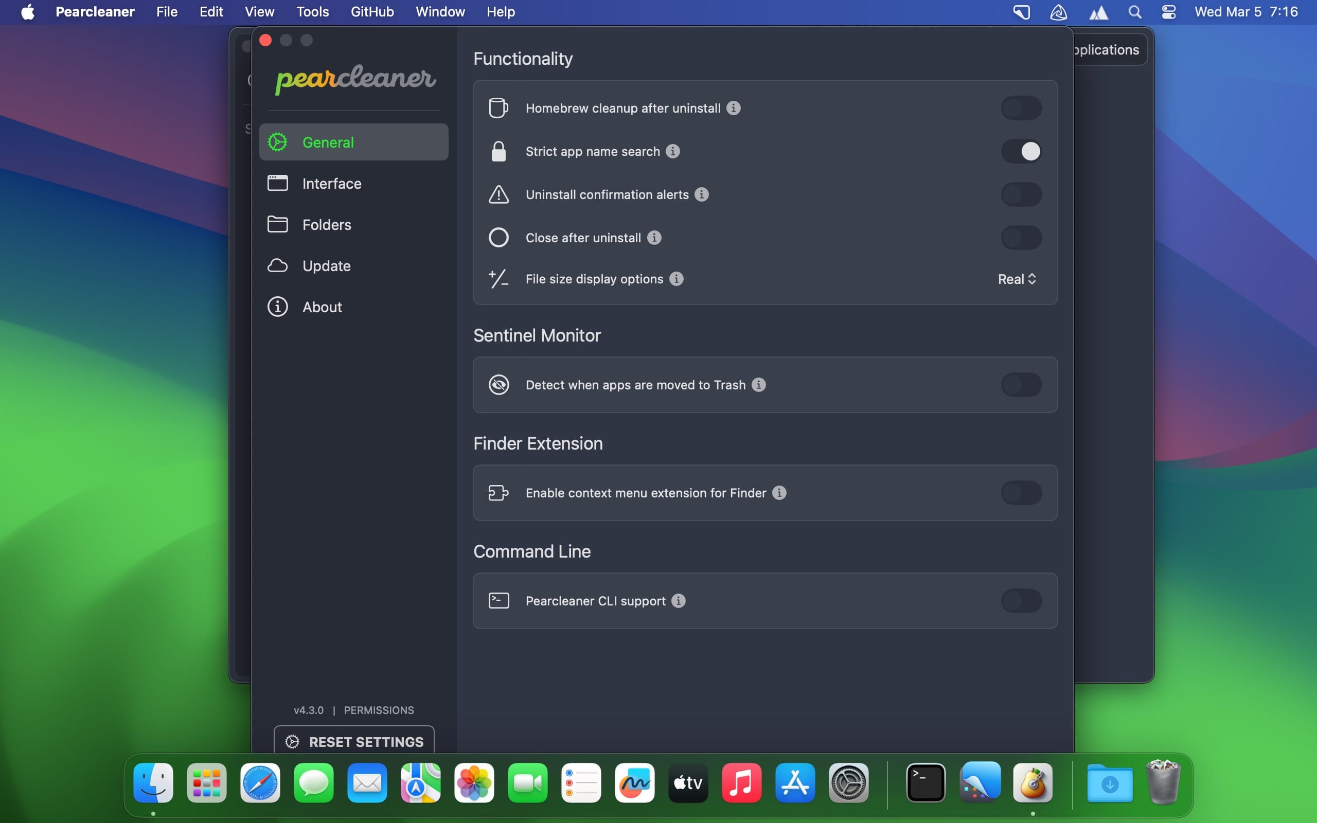Disable Strict app name search toggle
1317x823 pixels.
point(1021,151)
